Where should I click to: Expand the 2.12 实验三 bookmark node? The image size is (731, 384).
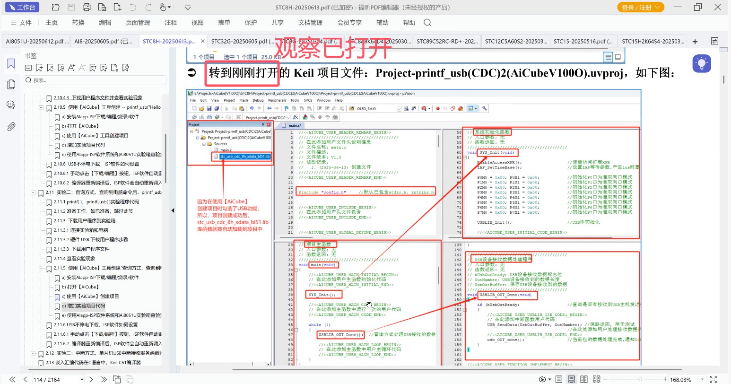(x=34, y=353)
